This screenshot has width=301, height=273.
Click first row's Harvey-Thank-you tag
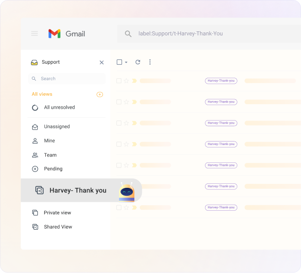(221, 81)
